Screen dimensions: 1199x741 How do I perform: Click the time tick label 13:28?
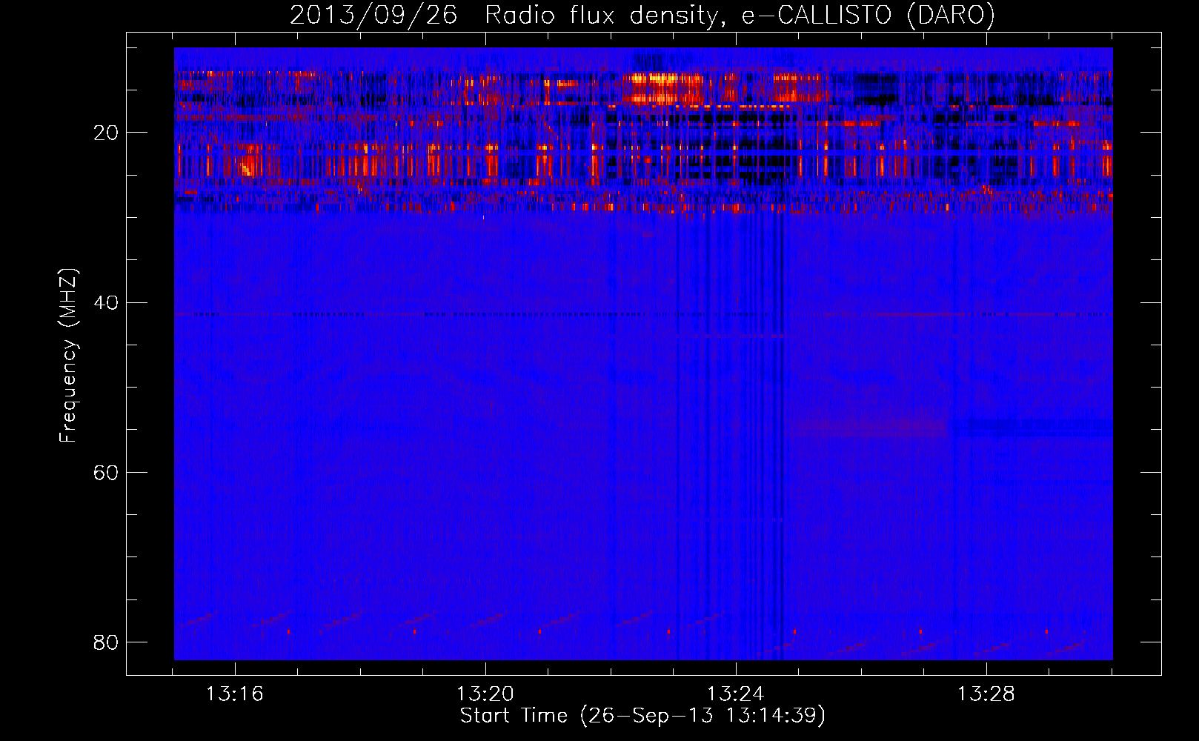coord(986,694)
